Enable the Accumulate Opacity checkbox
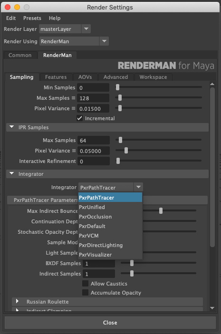 coord(85,293)
